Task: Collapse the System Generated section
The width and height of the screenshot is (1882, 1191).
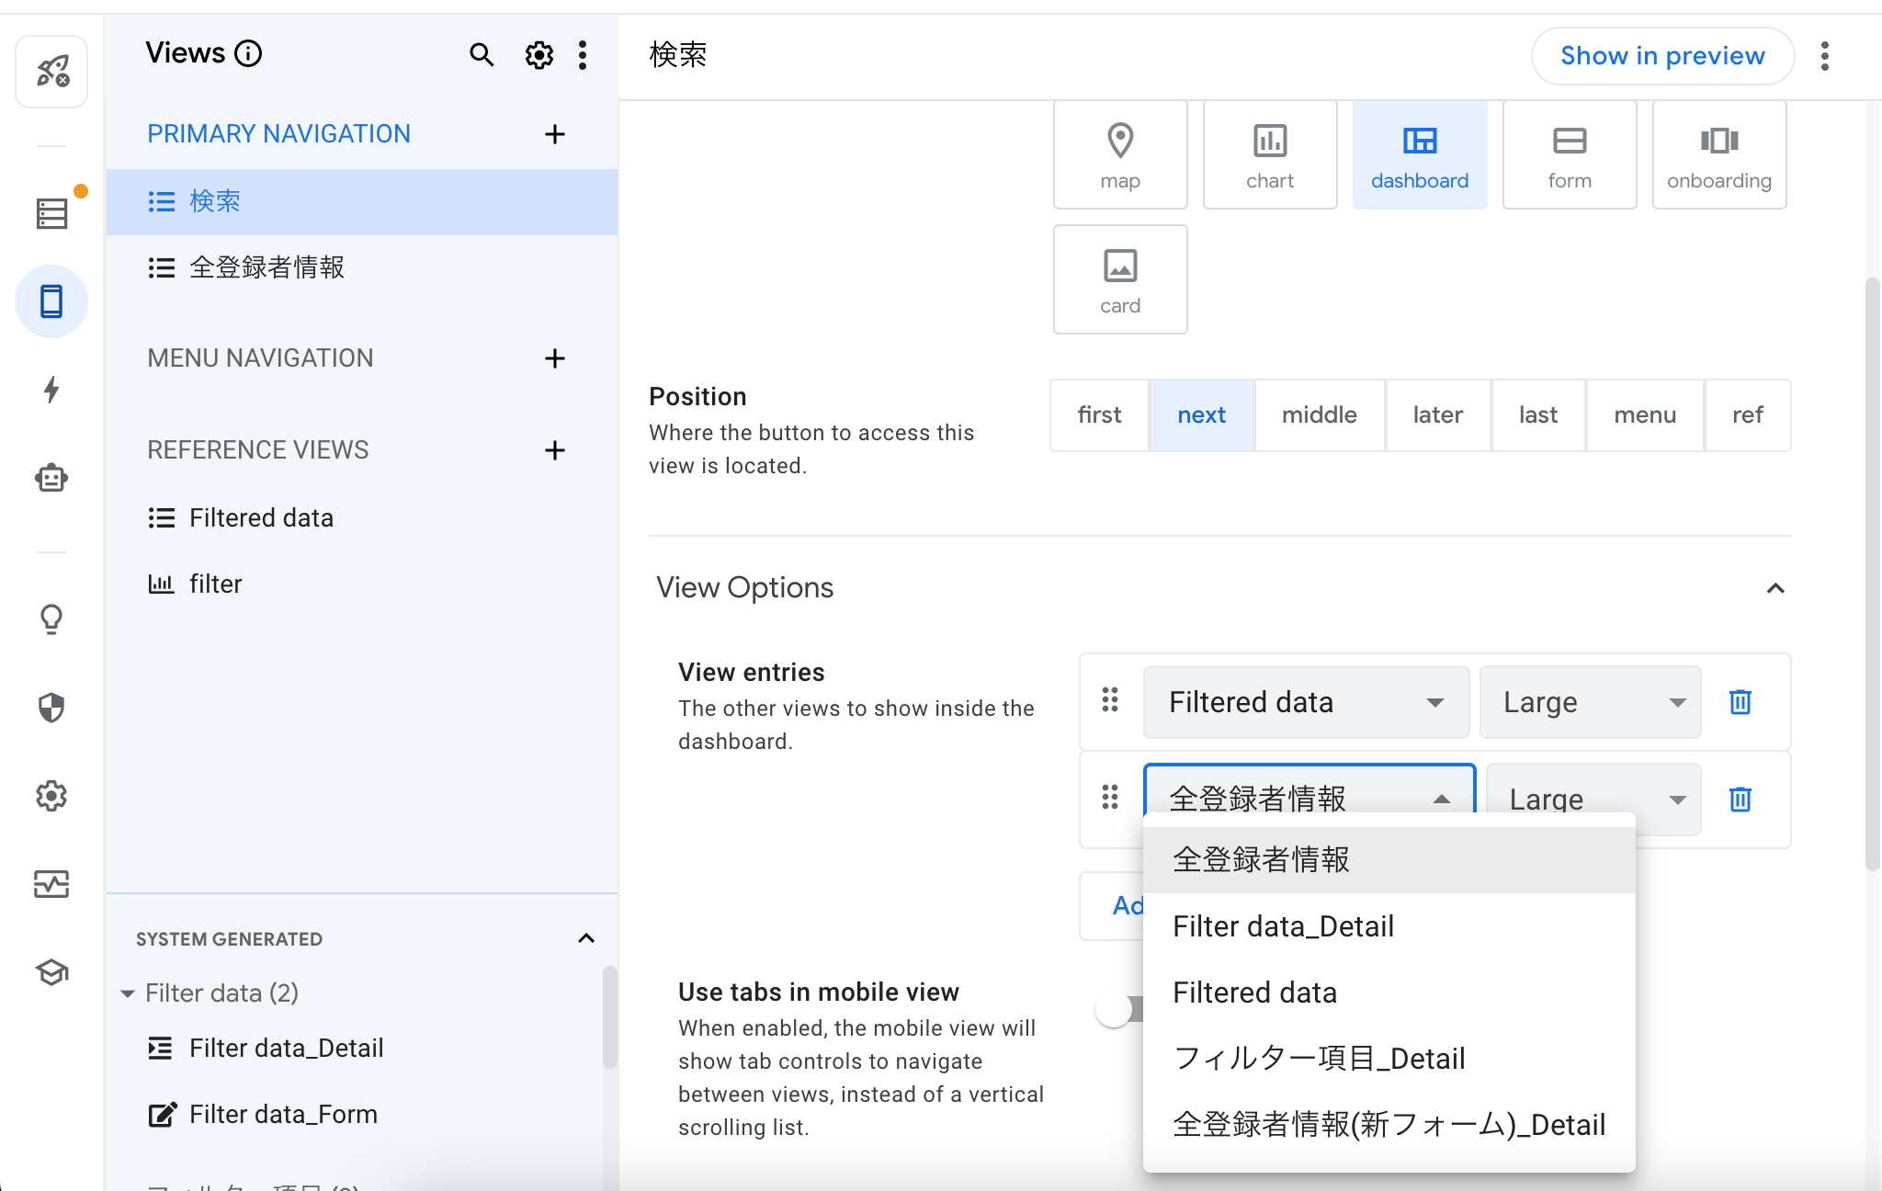Action: click(586, 938)
